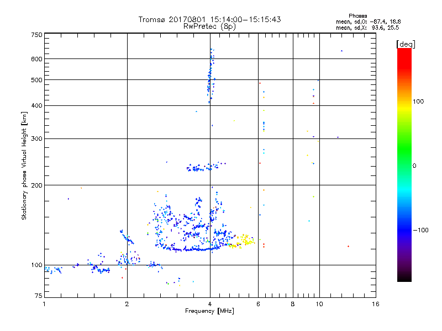Viewport: 442px width, 331px height.
Task: Click the y-axis tick label "75"
Action: coord(39,296)
